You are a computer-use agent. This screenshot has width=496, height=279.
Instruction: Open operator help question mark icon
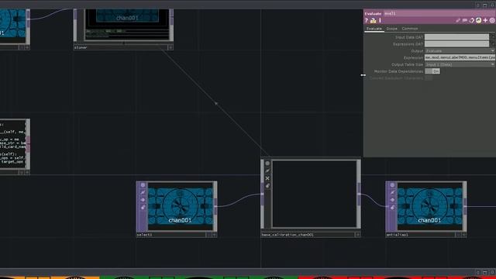367,21
